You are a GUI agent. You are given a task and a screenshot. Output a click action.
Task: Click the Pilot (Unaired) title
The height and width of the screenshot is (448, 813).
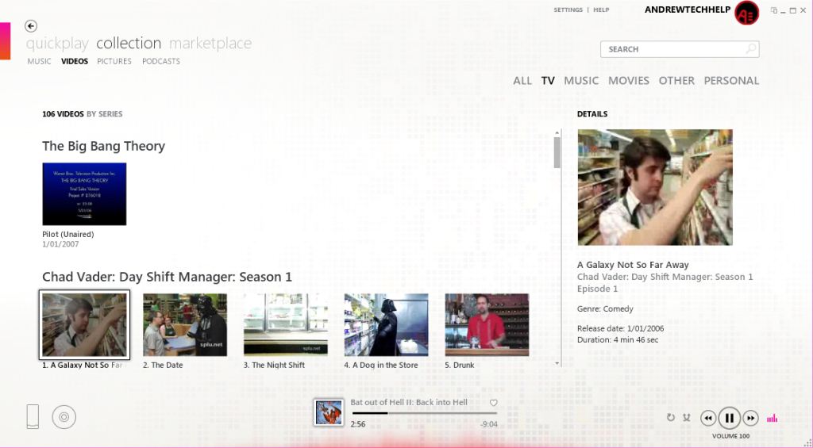(68, 234)
